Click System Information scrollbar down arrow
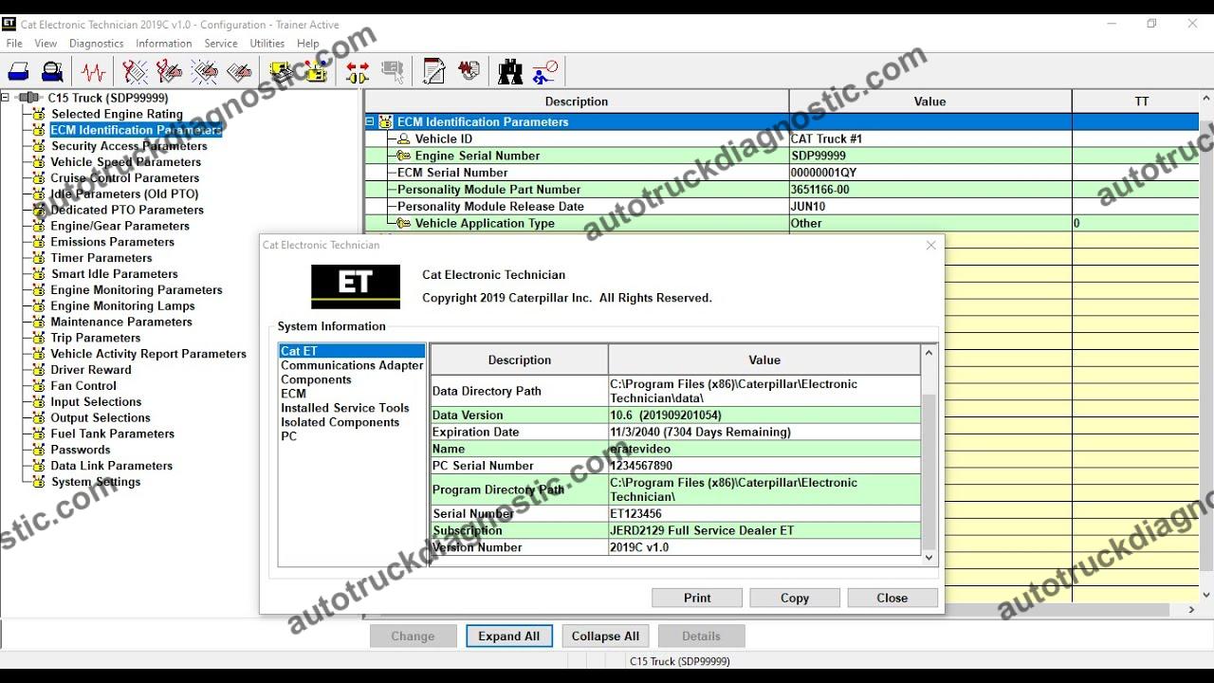Screen dimensions: 1214x683 pos(929,558)
